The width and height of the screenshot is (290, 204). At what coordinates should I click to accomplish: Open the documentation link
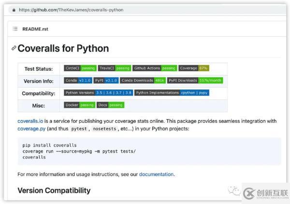point(156,174)
